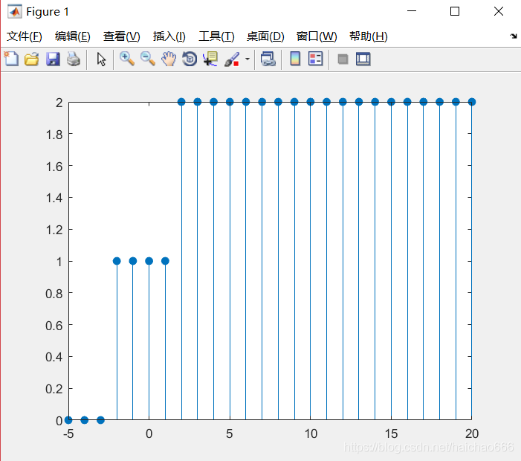The height and width of the screenshot is (461, 521).
Task: Click the y-axis label 1.8
Action: tap(54, 135)
